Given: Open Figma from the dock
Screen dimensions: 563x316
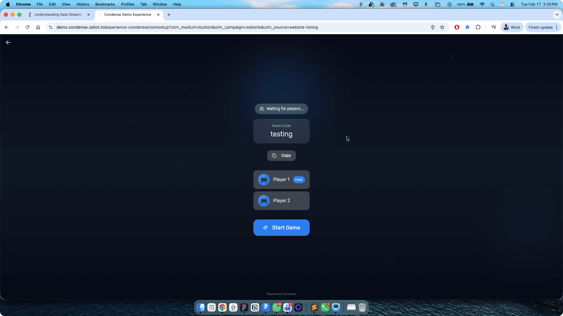Looking at the screenshot, I should pyautogui.click(x=244, y=308).
